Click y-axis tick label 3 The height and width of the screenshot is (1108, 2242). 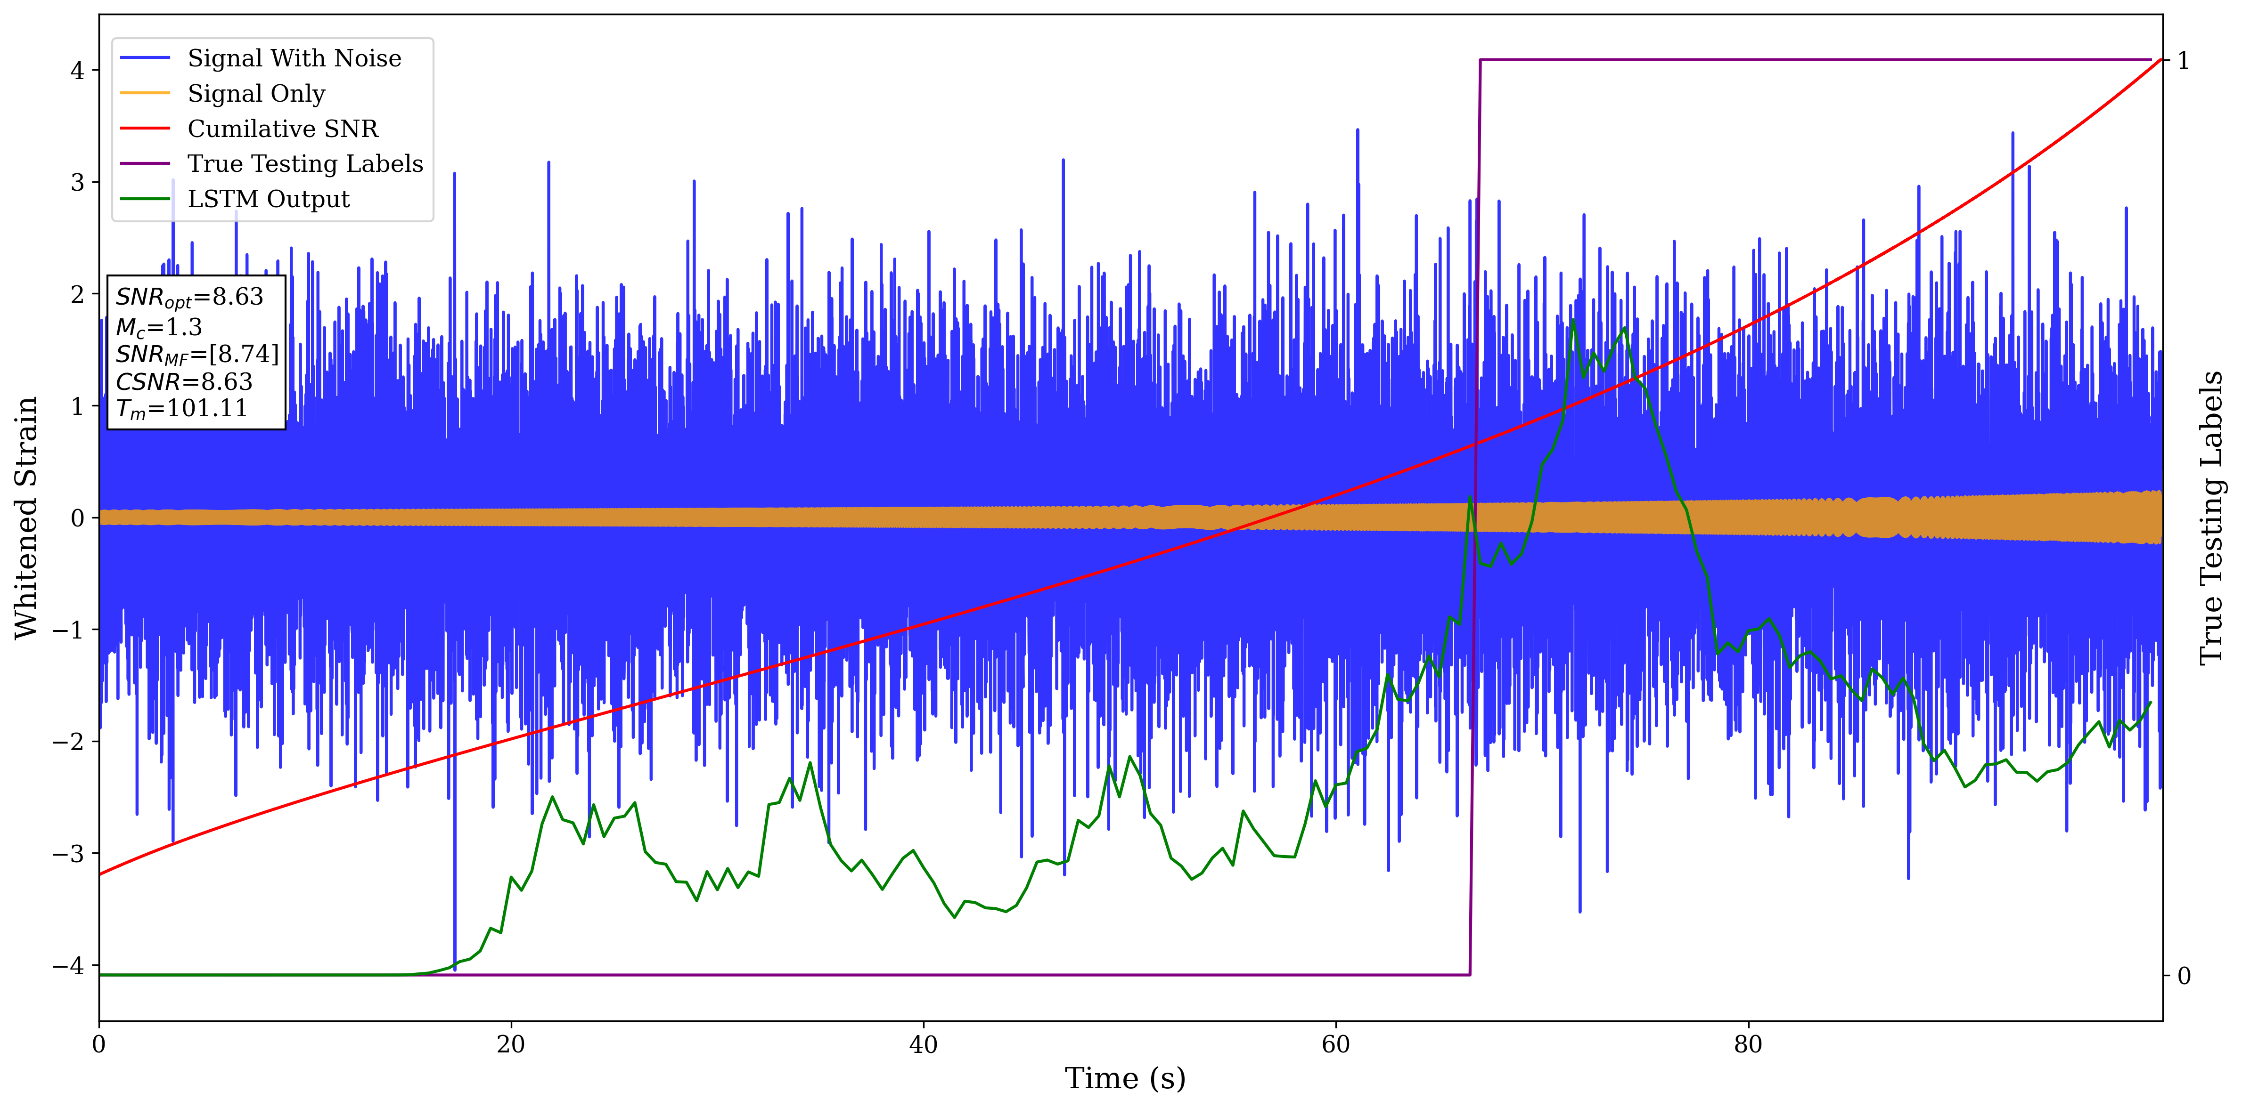click(78, 183)
